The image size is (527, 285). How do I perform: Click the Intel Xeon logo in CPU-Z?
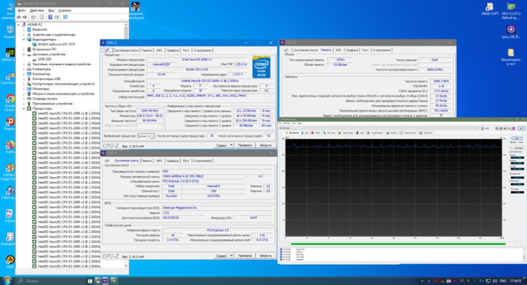click(261, 67)
